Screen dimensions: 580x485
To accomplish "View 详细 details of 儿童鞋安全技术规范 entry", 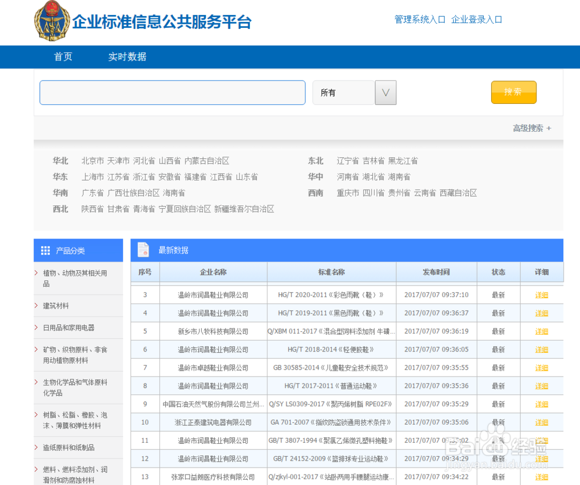I will pyautogui.click(x=541, y=368).
